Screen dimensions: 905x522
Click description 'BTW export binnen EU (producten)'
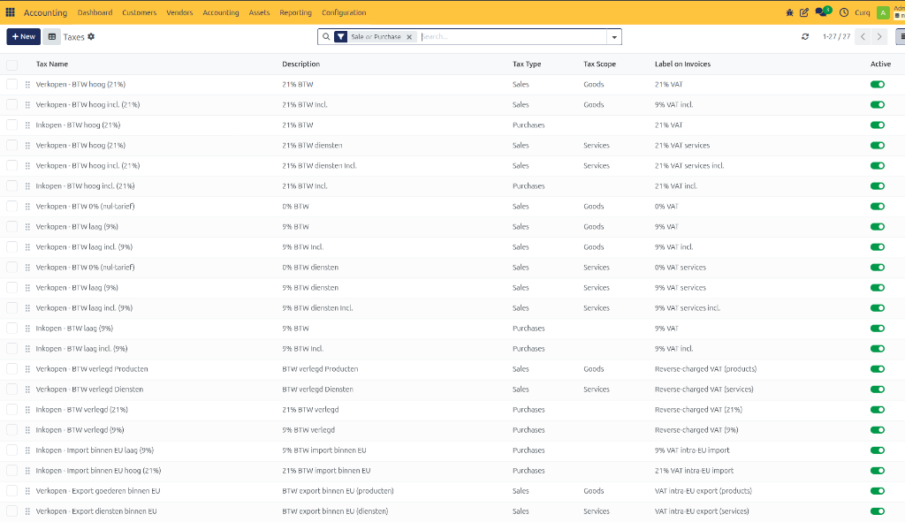click(x=338, y=491)
